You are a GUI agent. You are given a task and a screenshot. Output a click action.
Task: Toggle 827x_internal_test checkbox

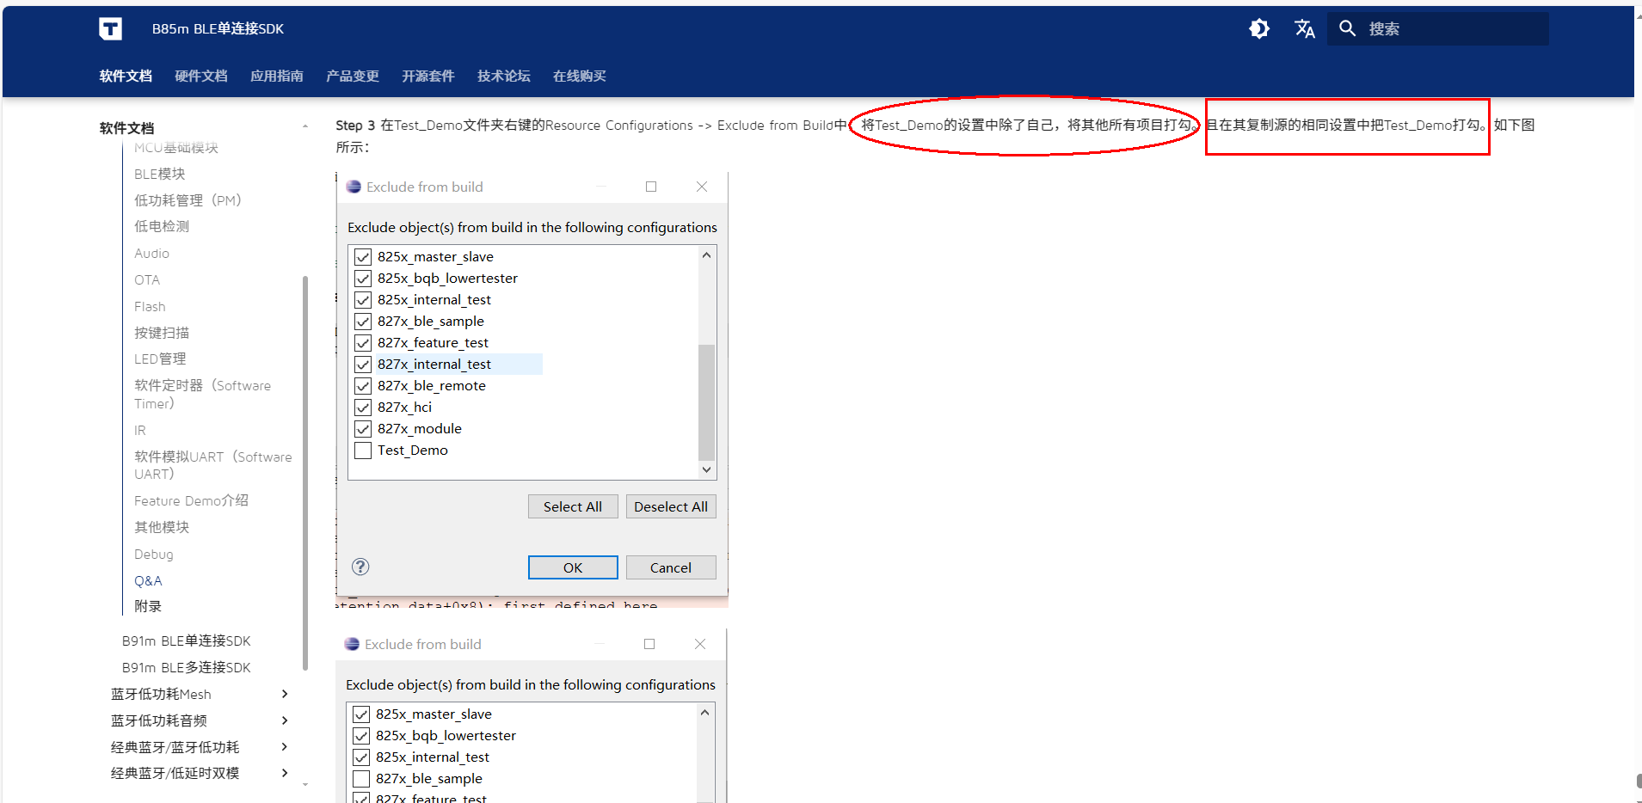363,365
